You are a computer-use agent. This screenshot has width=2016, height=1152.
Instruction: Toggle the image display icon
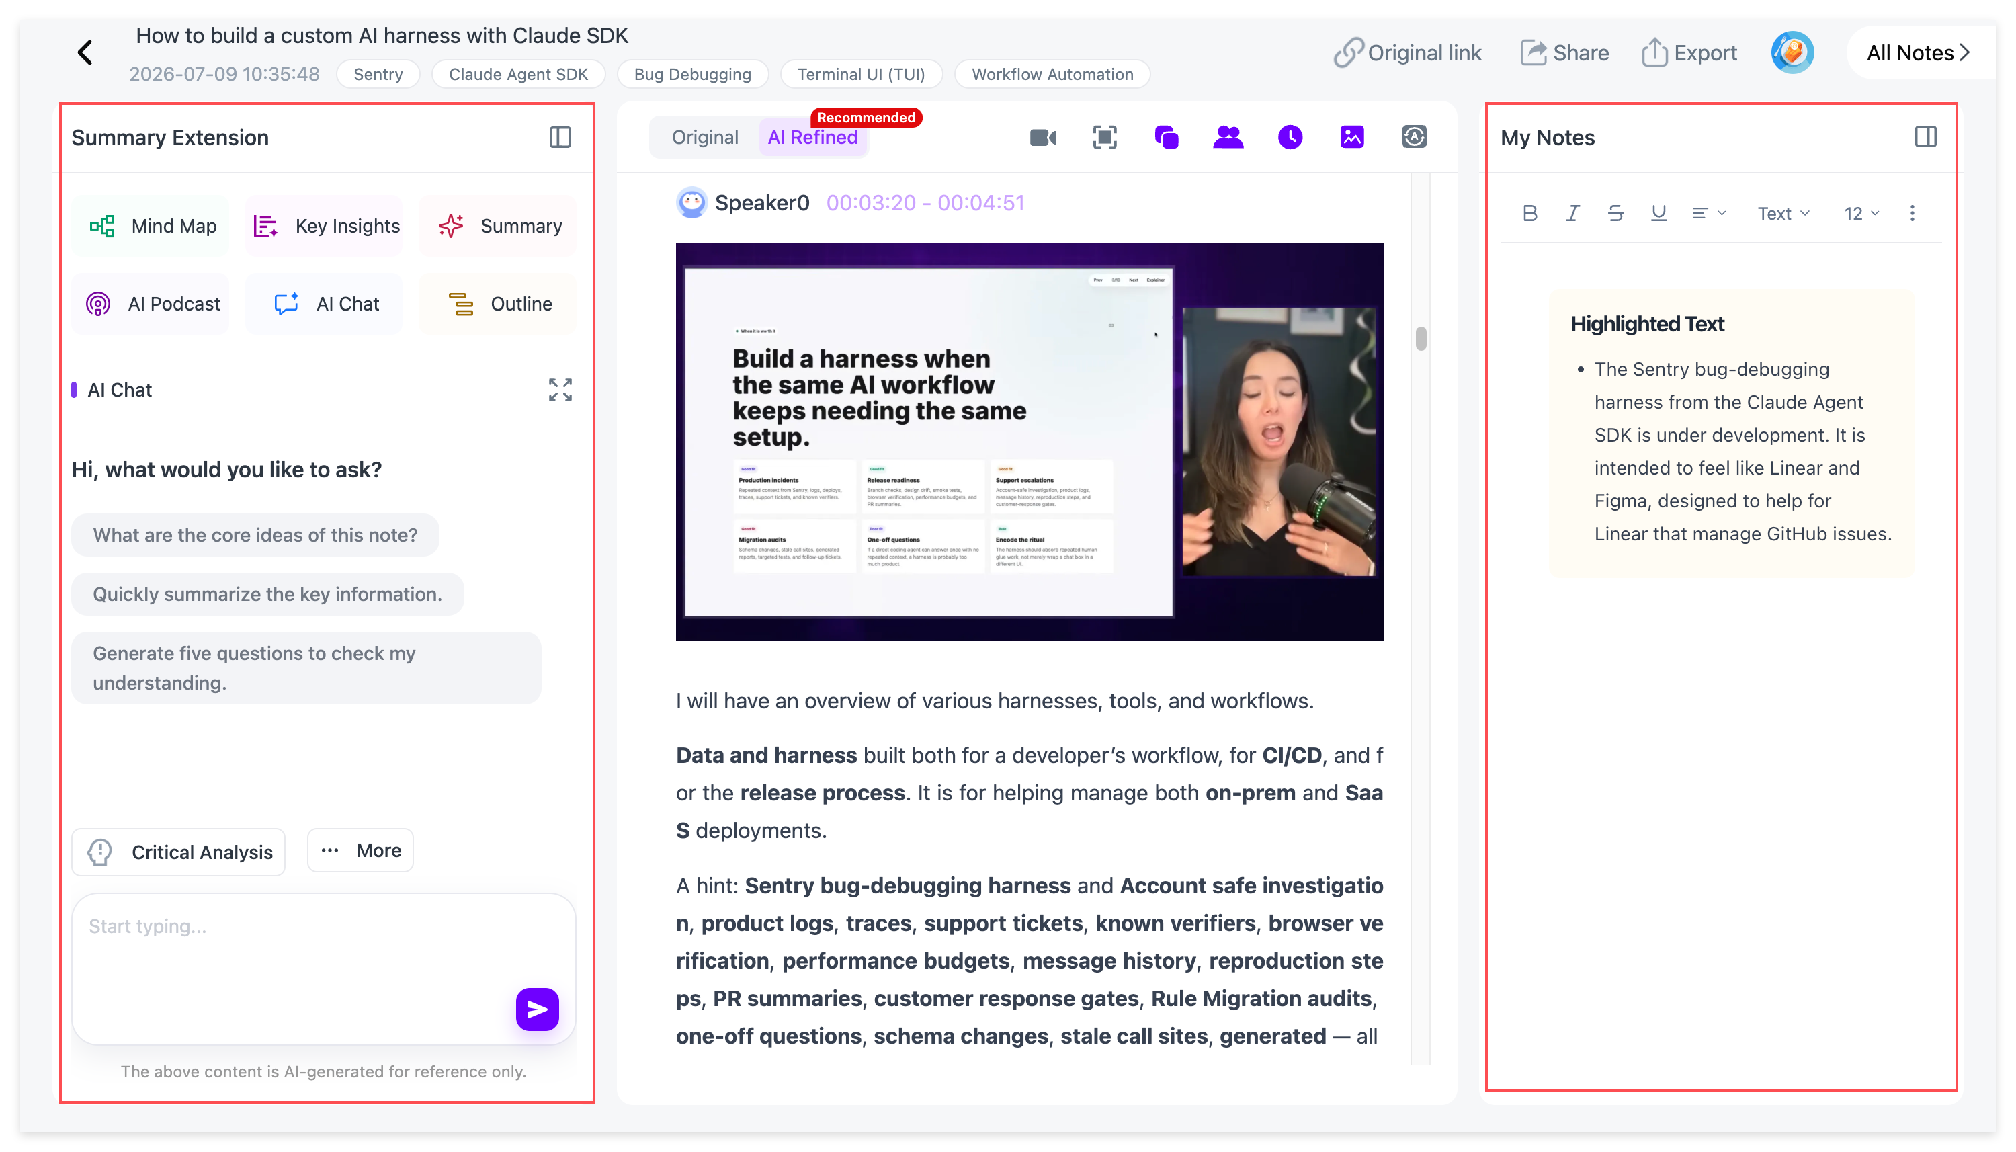click(x=1351, y=138)
